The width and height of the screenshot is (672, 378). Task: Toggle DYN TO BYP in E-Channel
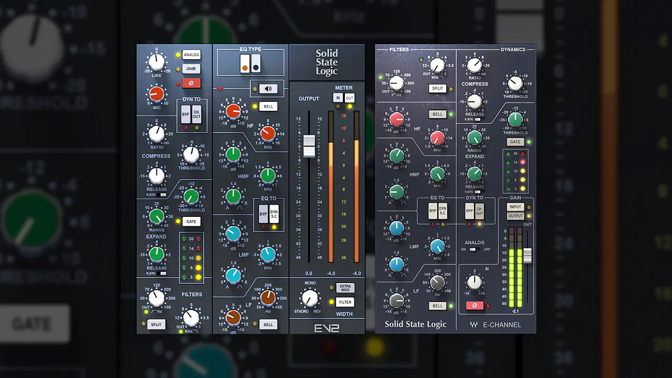(469, 212)
